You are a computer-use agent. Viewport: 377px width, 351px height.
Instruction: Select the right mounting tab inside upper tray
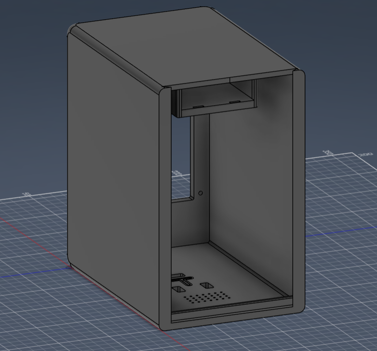[x=234, y=102]
